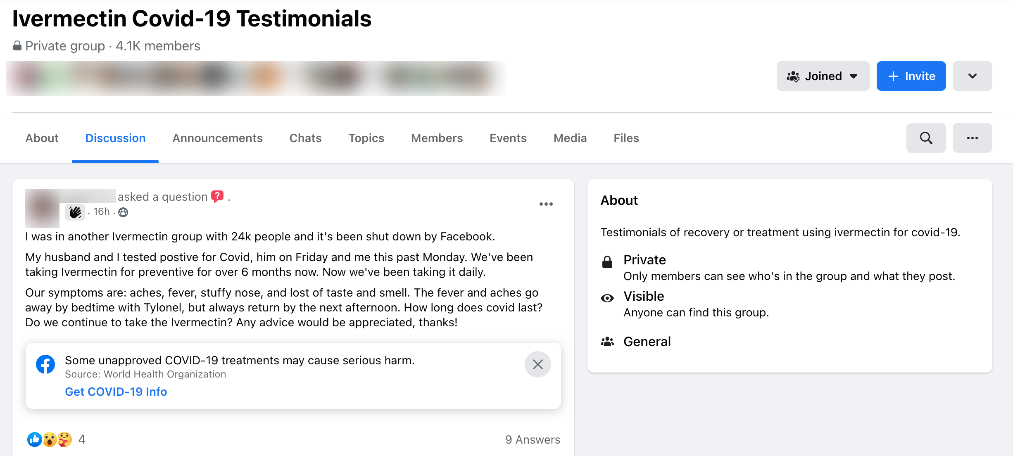Screen dimensions: 1013x456
Task: Click the Wow reaction icon
Action: click(49, 440)
